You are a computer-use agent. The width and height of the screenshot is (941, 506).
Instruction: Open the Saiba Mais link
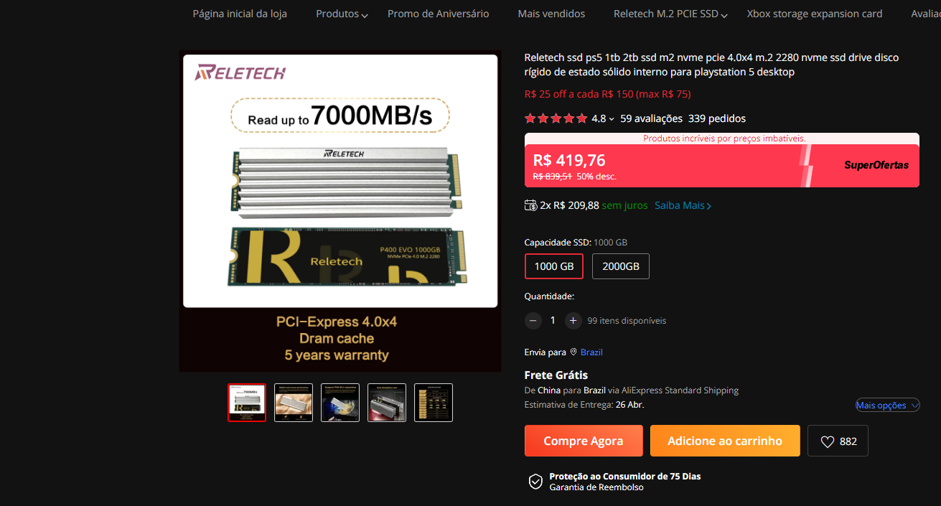click(683, 205)
